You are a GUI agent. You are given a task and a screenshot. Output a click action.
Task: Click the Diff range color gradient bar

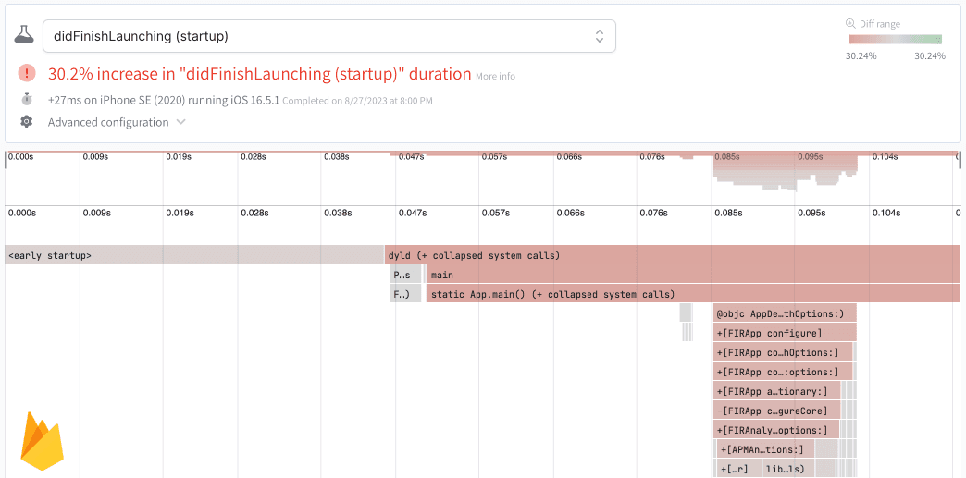pyautogui.click(x=895, y=40)
